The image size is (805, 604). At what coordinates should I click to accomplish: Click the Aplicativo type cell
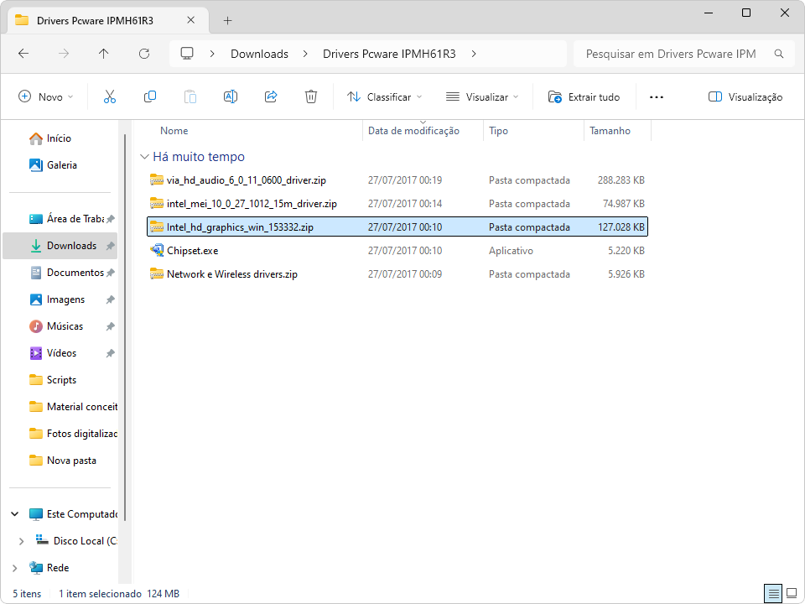pyautogui.click(x=511, y=251)
